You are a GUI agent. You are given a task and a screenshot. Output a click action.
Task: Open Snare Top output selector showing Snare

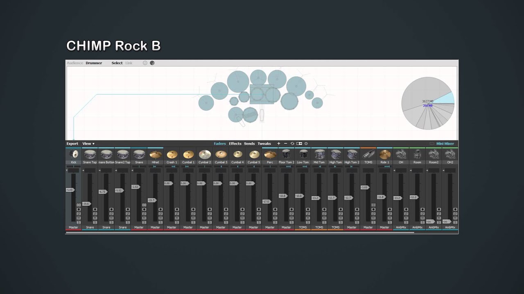click(x=90, y=227)
